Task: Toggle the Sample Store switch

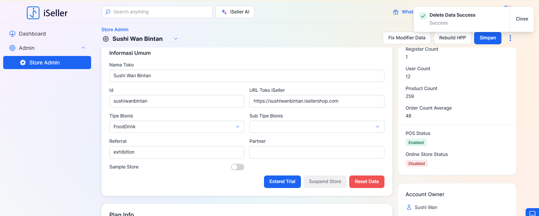Action: click(237, 167)
